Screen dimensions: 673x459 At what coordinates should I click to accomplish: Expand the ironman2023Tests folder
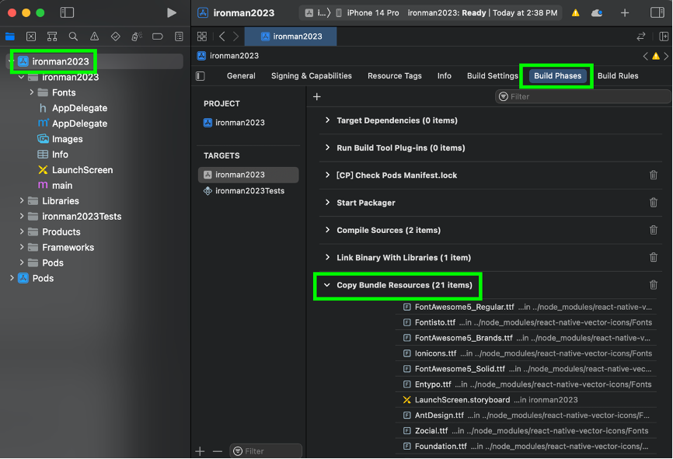(22, 216)
